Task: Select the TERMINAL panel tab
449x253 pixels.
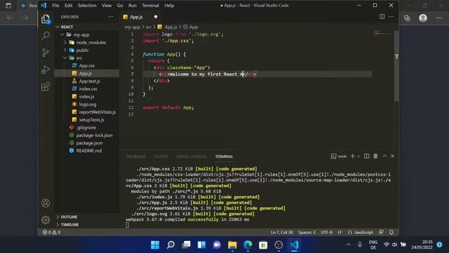Action: tap(224, 156)
